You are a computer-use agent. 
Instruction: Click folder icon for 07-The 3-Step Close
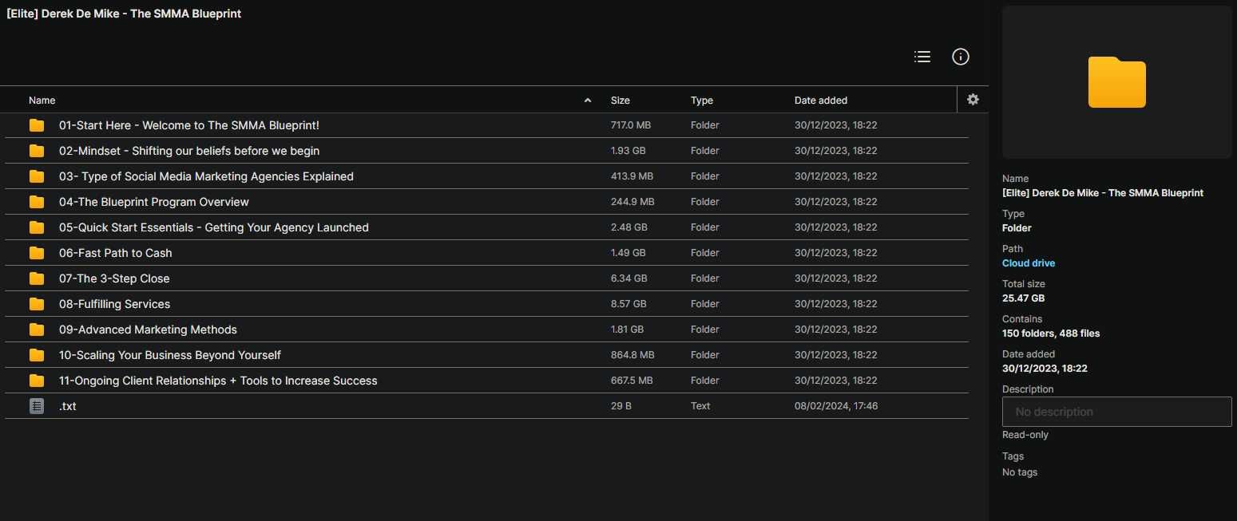click(37, 278)
